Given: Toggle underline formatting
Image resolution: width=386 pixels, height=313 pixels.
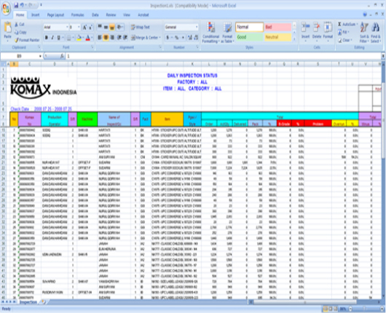Looking at the screenshot, I should [x=58, y=38].
